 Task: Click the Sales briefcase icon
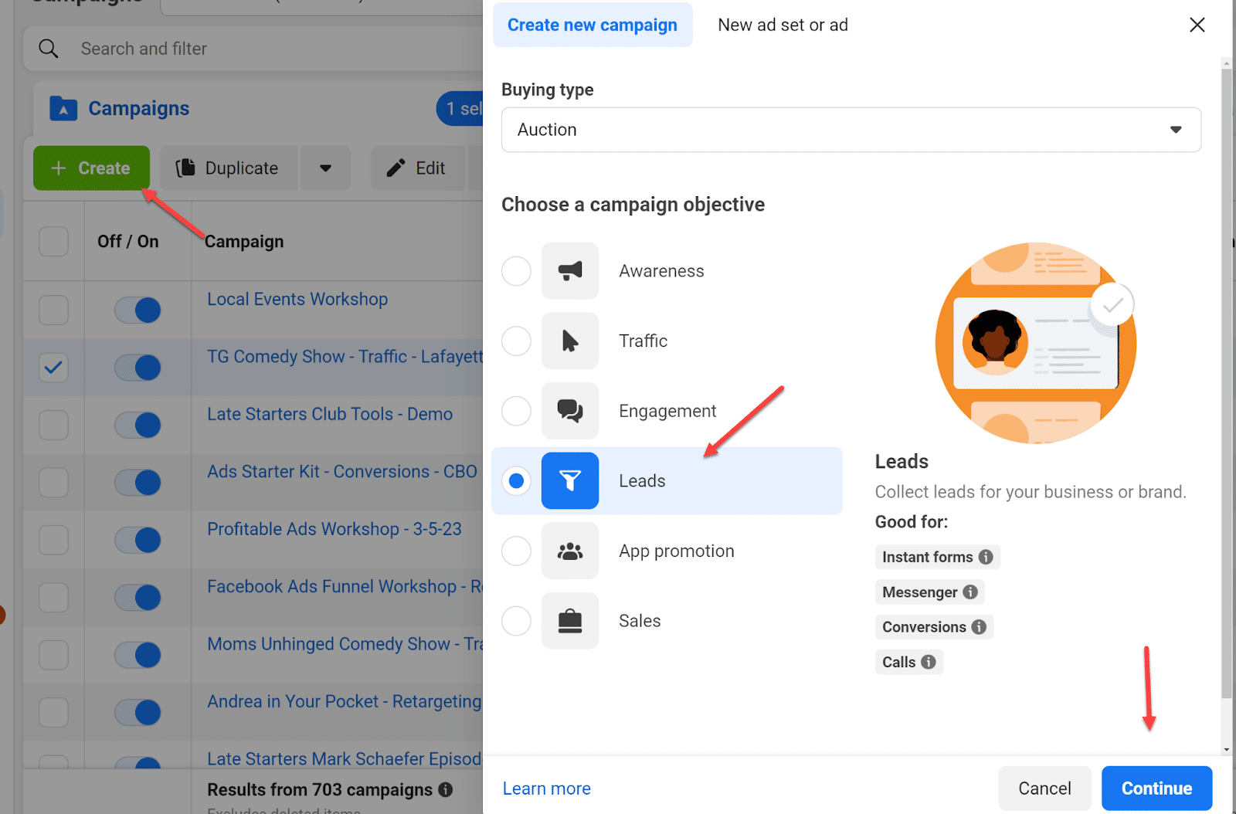(570, 620)
